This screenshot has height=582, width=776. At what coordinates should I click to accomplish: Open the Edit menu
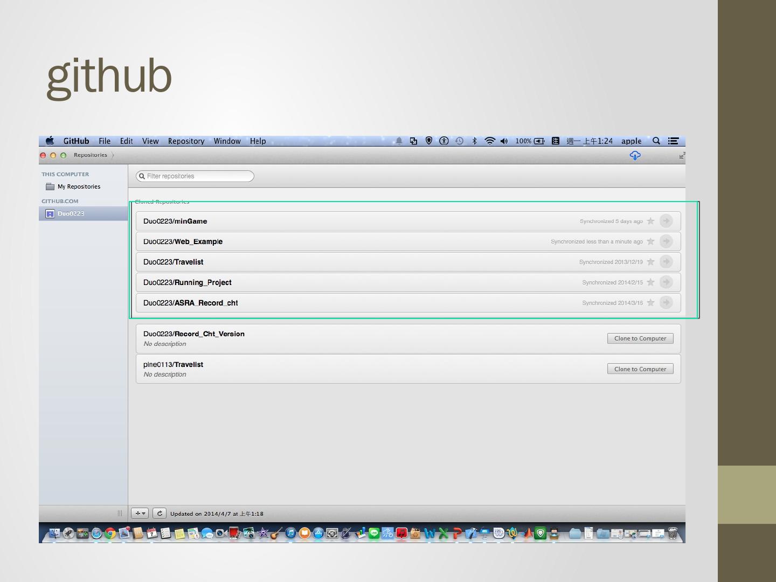pos(127,141)
